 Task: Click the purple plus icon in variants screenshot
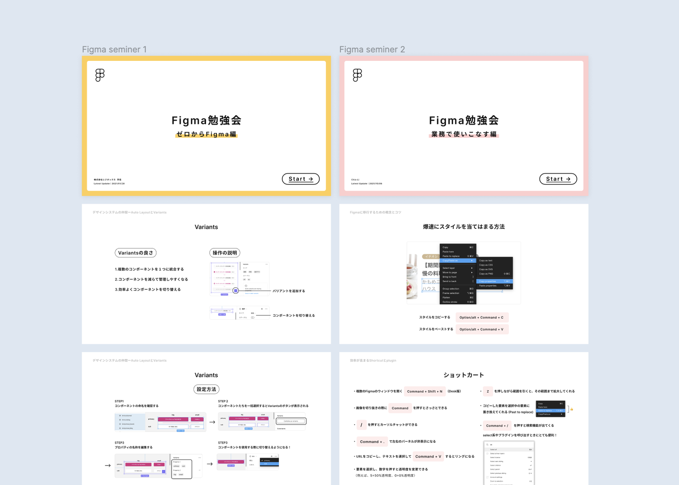click(x=235, y=291)
